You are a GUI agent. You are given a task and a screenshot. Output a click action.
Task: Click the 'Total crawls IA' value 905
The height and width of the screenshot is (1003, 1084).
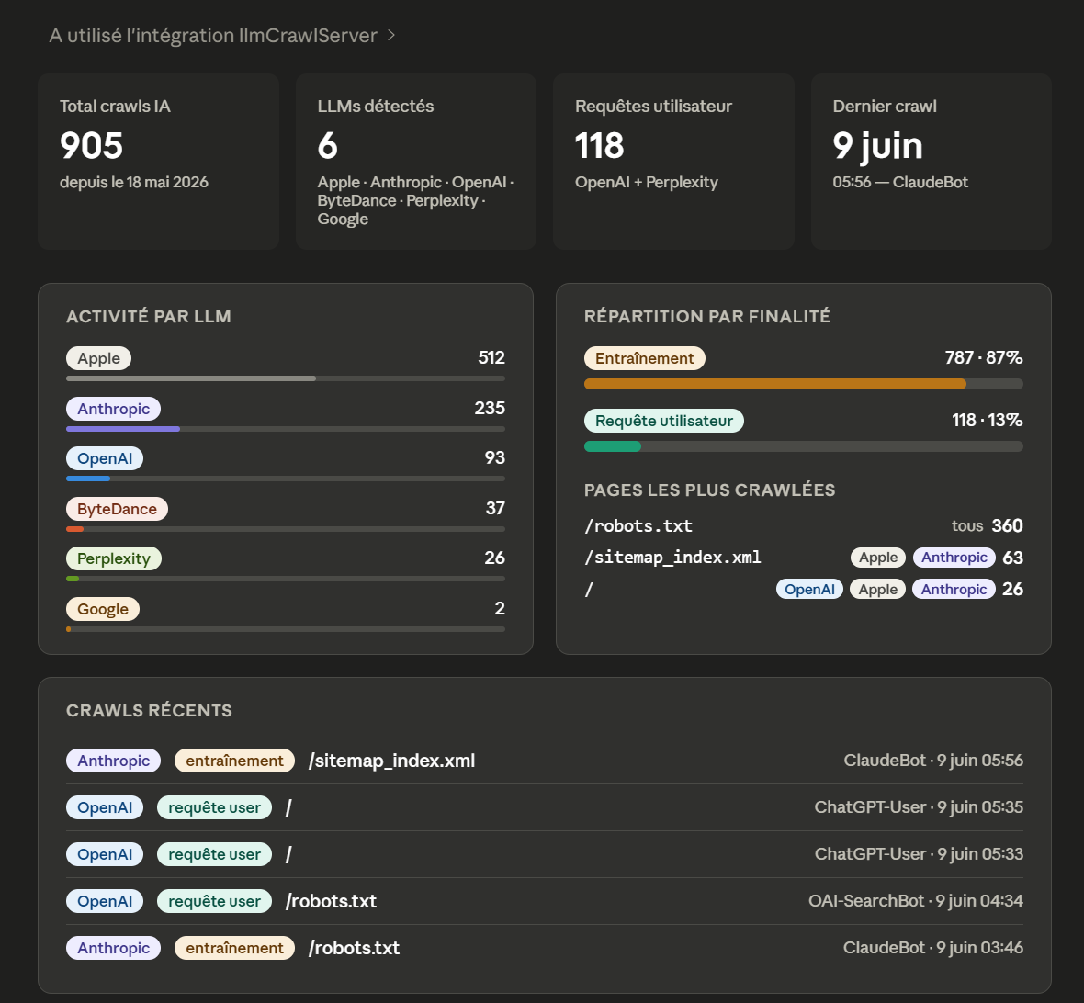[x=91, y=146]
